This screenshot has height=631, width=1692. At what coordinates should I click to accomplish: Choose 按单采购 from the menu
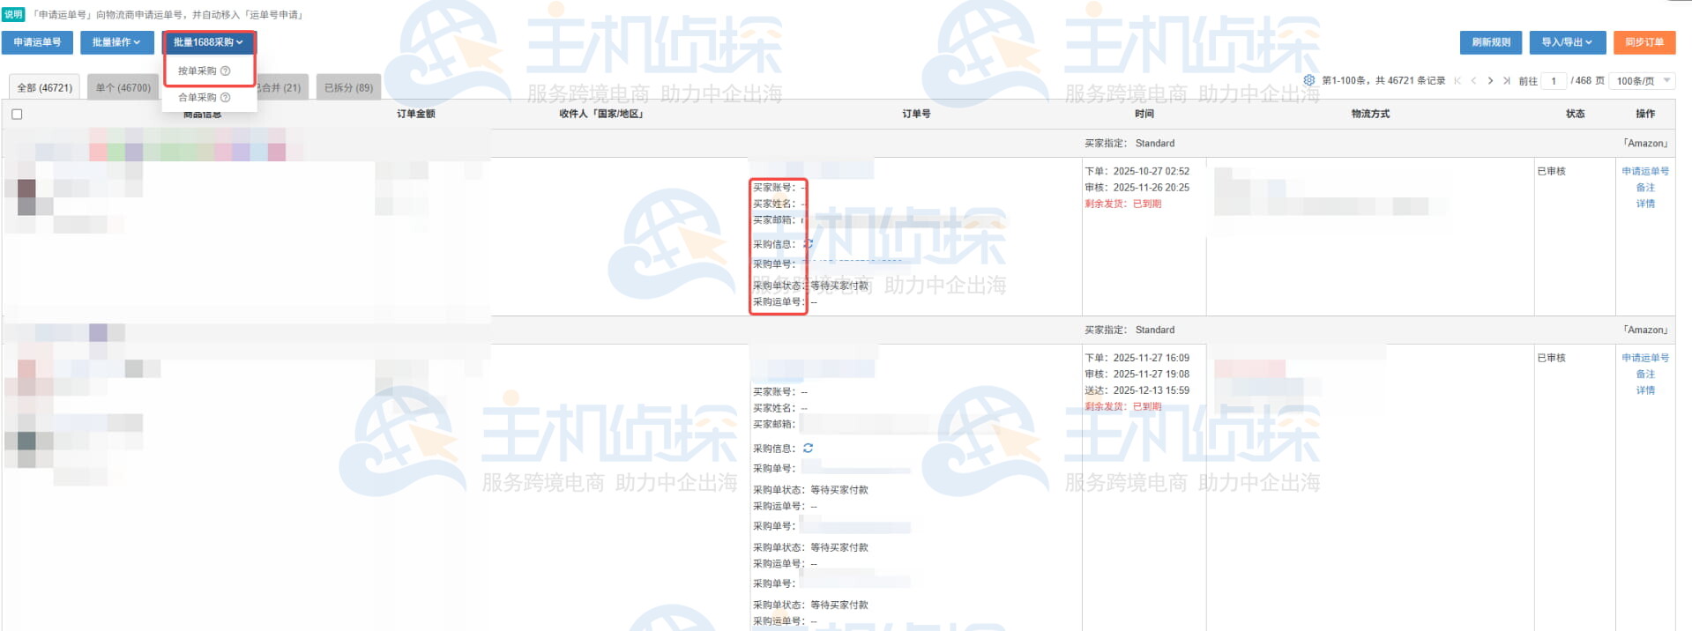point(197,71)
